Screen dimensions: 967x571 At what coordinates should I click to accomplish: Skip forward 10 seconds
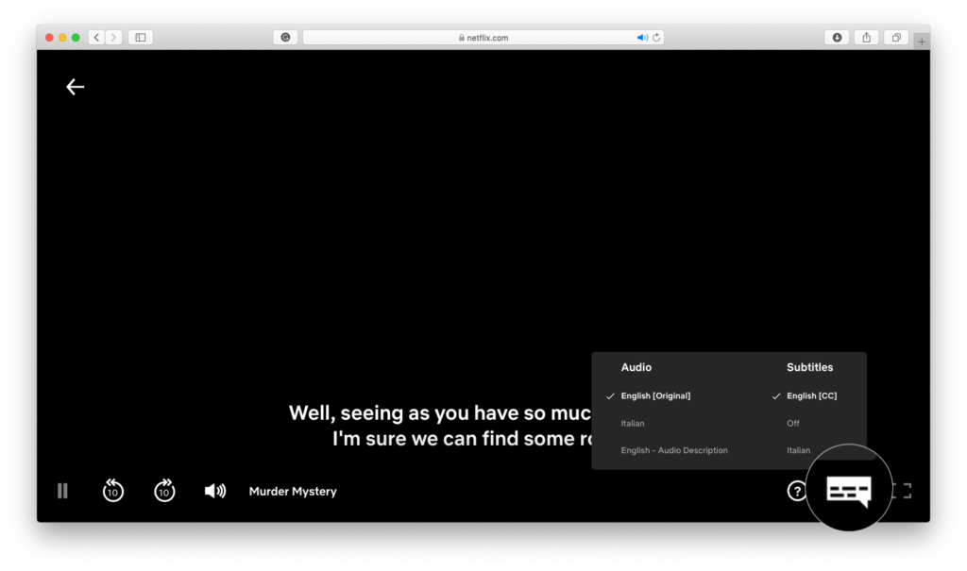[164, 491]
